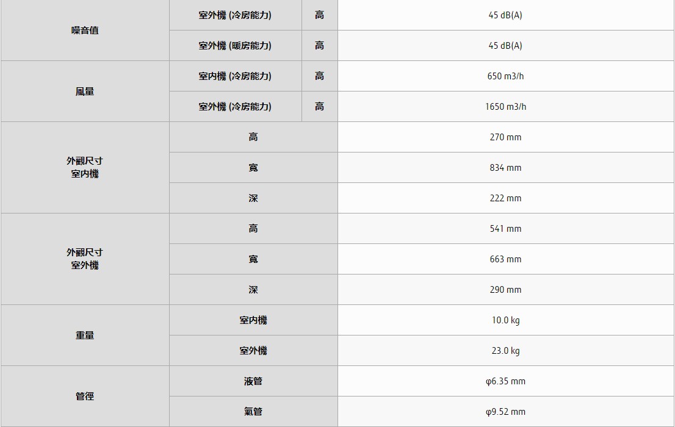Click the 650 m3/h airflow value
Screen dimensions: 675x427
point(505,76)
